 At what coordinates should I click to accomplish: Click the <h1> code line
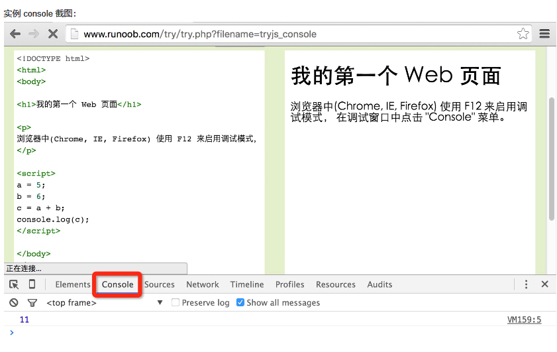click(79, 104)
